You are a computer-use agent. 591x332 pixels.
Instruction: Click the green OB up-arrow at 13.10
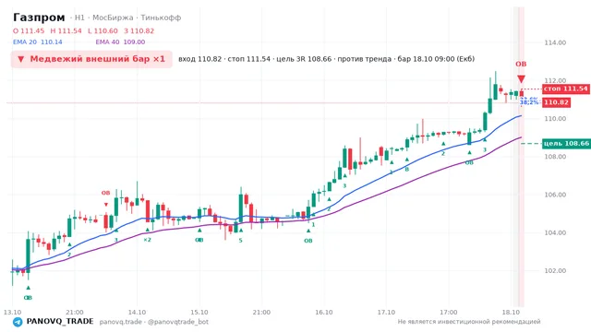(29, 288)
